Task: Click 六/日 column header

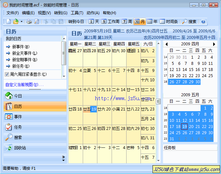Action: (x=148, y=44)
